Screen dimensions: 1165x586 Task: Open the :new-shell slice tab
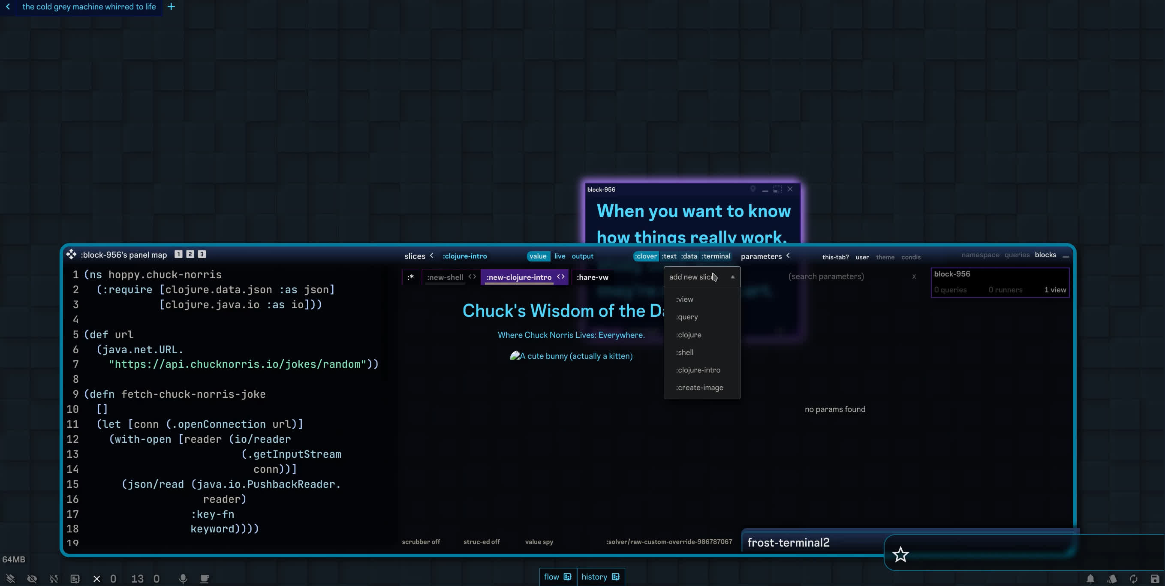click(x=445, y=277)
